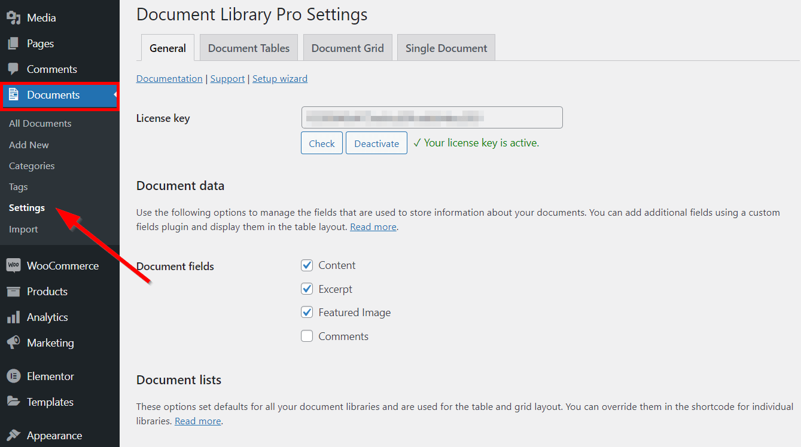Open Comments via the speech bubble icon
Screen dimensions: 801x447
click(13, 69)
